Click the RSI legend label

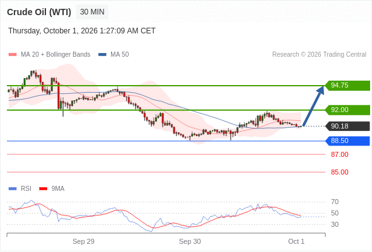tap(26, 189)
